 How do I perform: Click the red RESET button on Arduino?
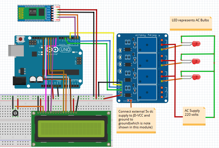[x=20, y=39]
